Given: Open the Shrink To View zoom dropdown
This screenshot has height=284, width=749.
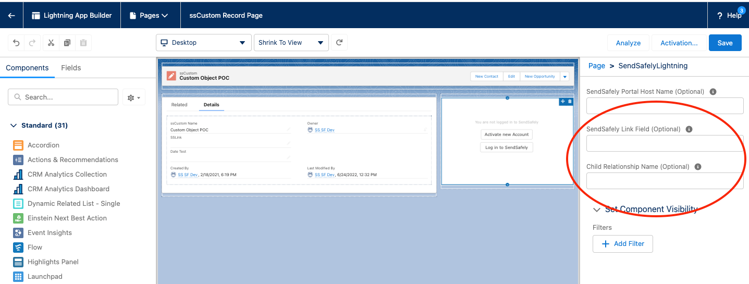Looking at the screenshot, I should point(291,43).
